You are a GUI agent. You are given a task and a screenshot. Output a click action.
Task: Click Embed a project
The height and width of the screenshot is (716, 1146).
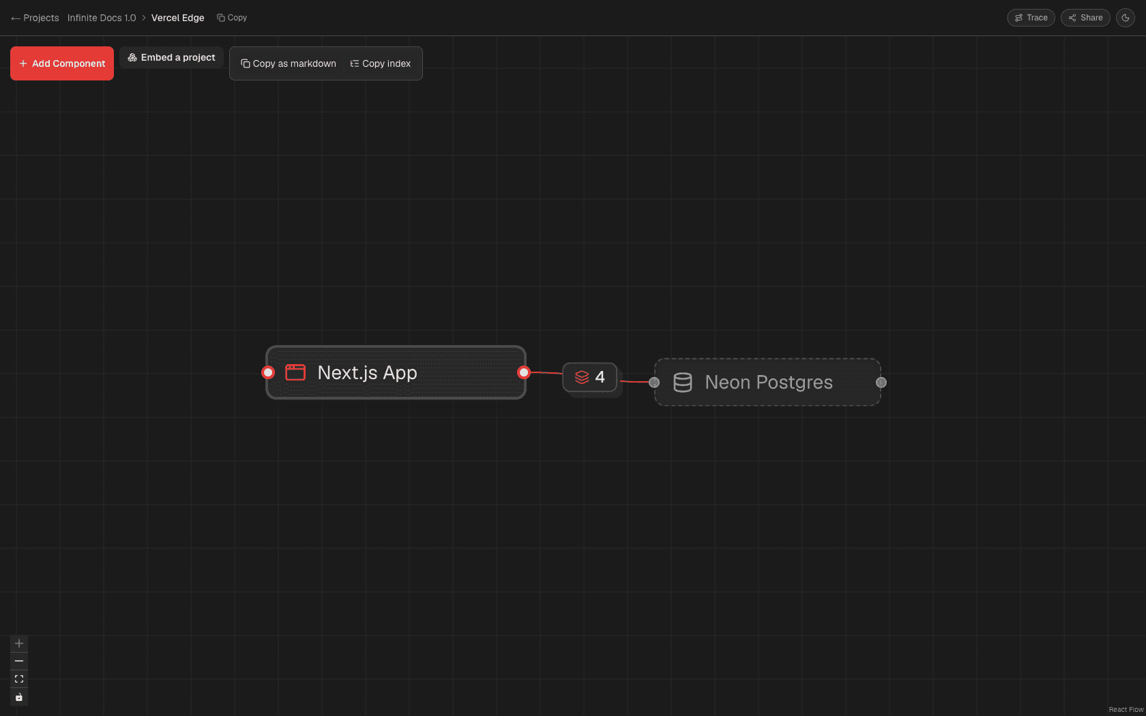pos(171,57)
